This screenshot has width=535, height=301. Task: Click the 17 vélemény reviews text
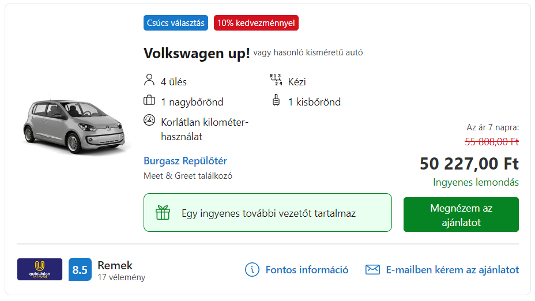[x=122, y=277]
